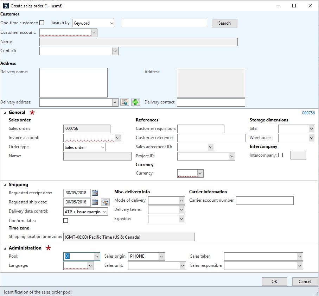Click the Search button
Image resolution: width=319 pixels, height=296 pixels.
point(224,23)
